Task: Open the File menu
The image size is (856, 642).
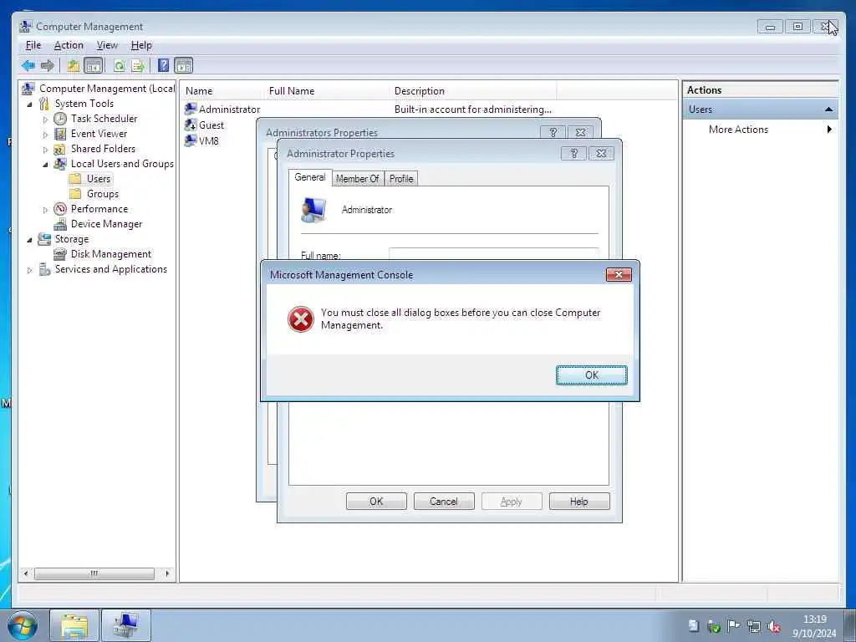Action: tap(33, 45)
